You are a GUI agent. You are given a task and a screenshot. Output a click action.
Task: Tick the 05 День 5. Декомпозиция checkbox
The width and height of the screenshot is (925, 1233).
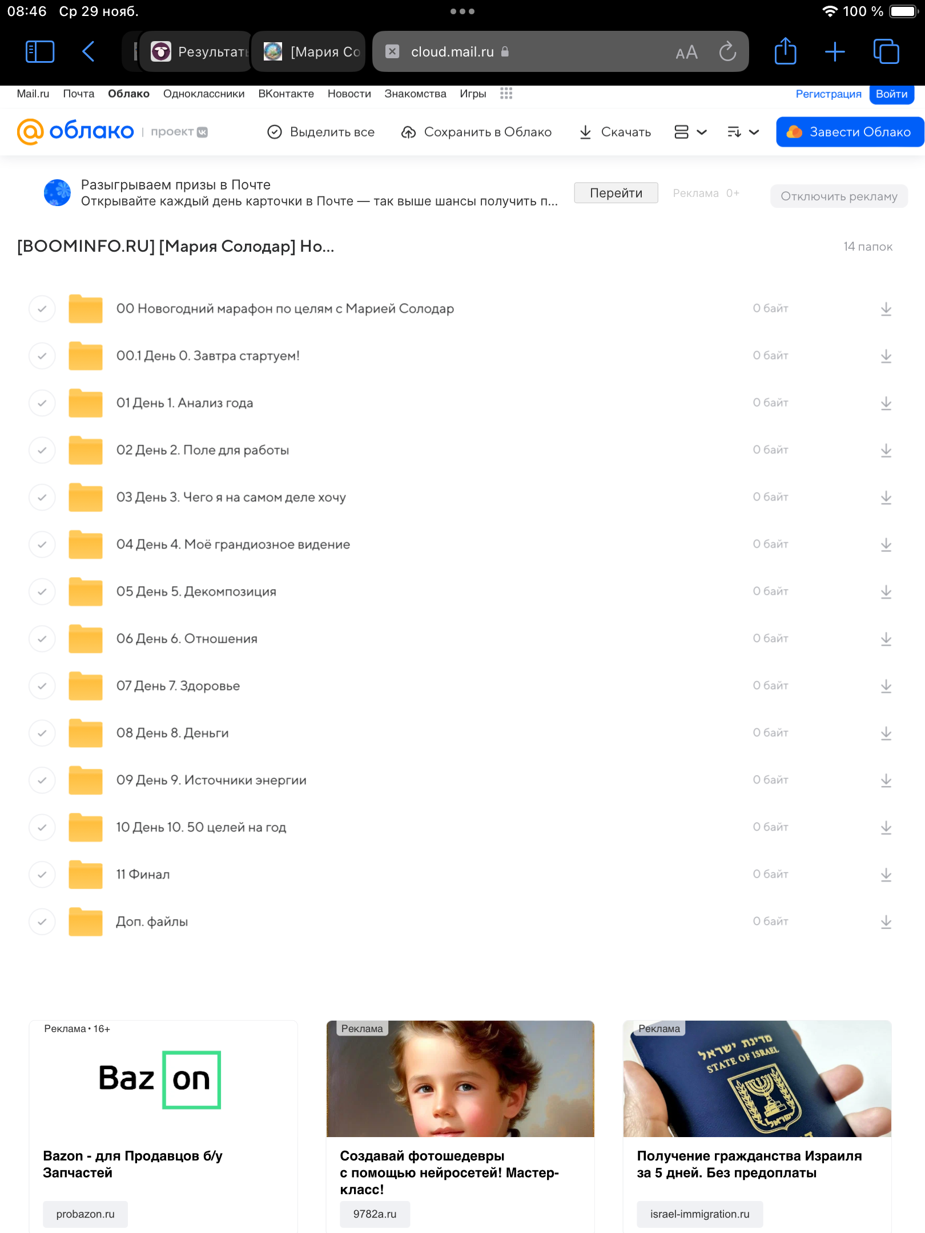42,592
